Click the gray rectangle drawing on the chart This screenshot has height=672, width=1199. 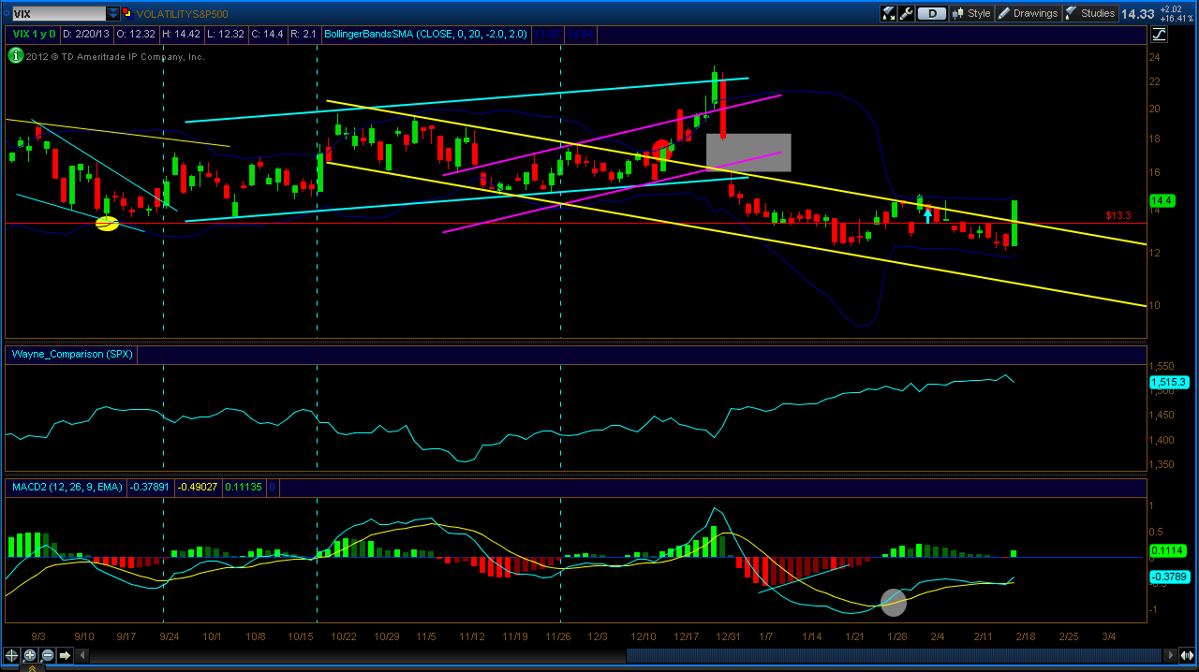coord(748,153)
